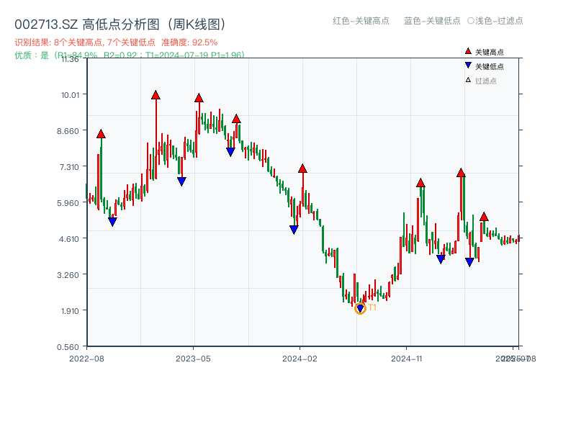Select the red 关键高点 triangle in the legend
The height and width of the screenshot is (432, 576).
(468, 51)
